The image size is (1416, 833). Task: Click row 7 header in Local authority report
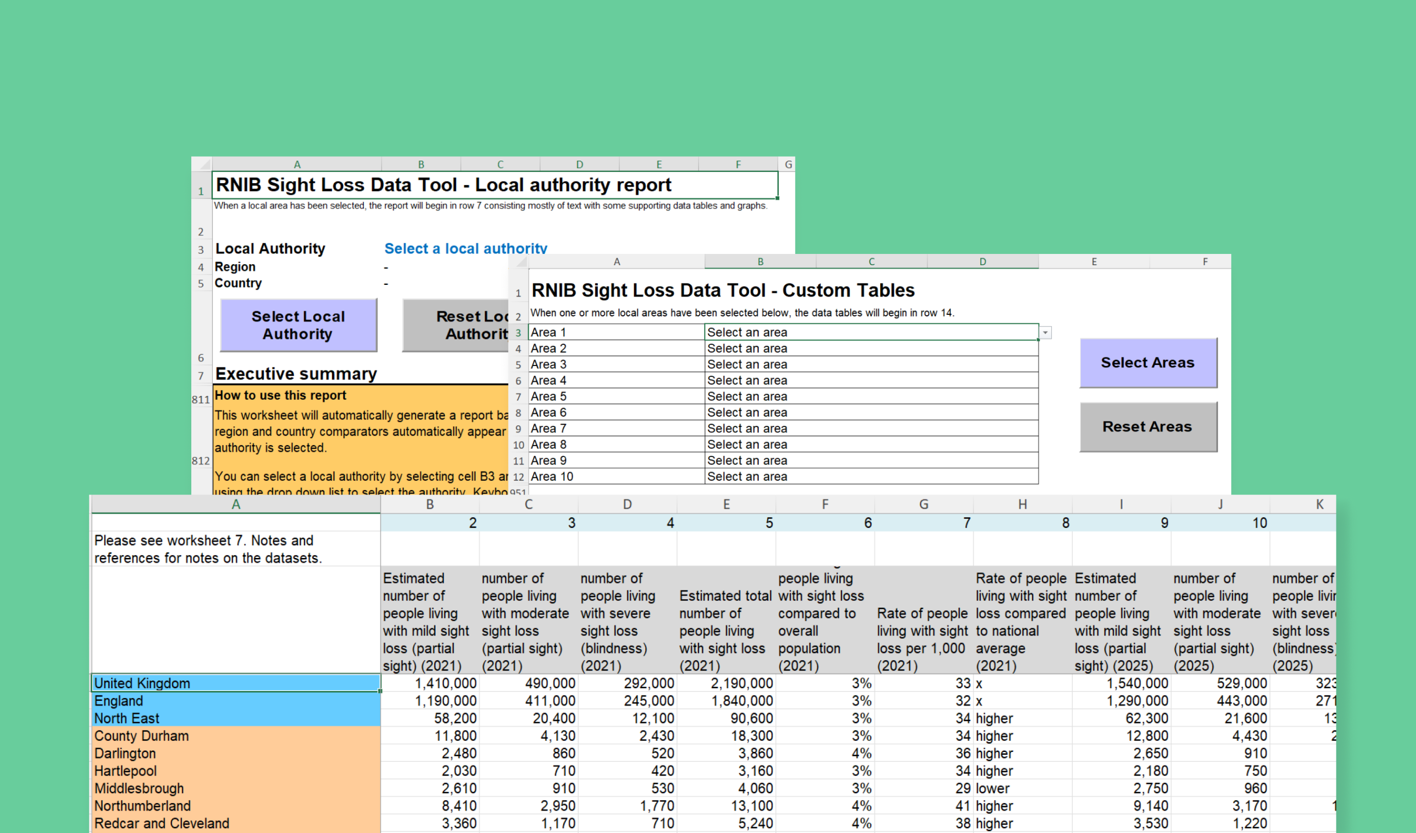coord(201,375)
